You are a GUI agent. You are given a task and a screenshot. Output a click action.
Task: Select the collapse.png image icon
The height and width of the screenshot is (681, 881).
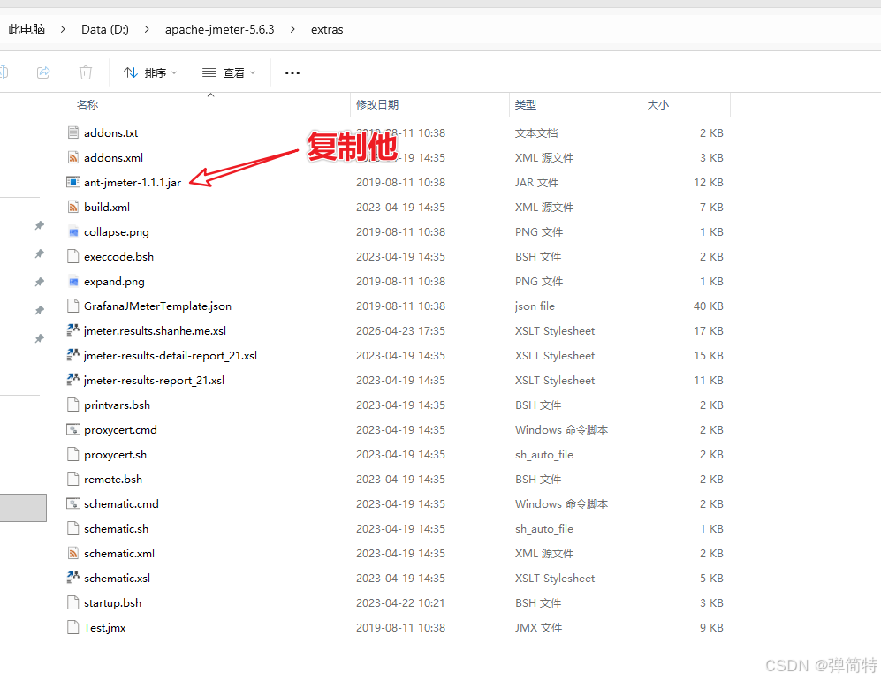click(x=73, y=231)
